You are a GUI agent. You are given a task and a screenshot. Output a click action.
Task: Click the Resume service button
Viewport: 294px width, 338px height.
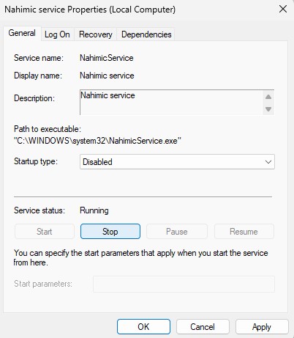click(x=244, y=232)
